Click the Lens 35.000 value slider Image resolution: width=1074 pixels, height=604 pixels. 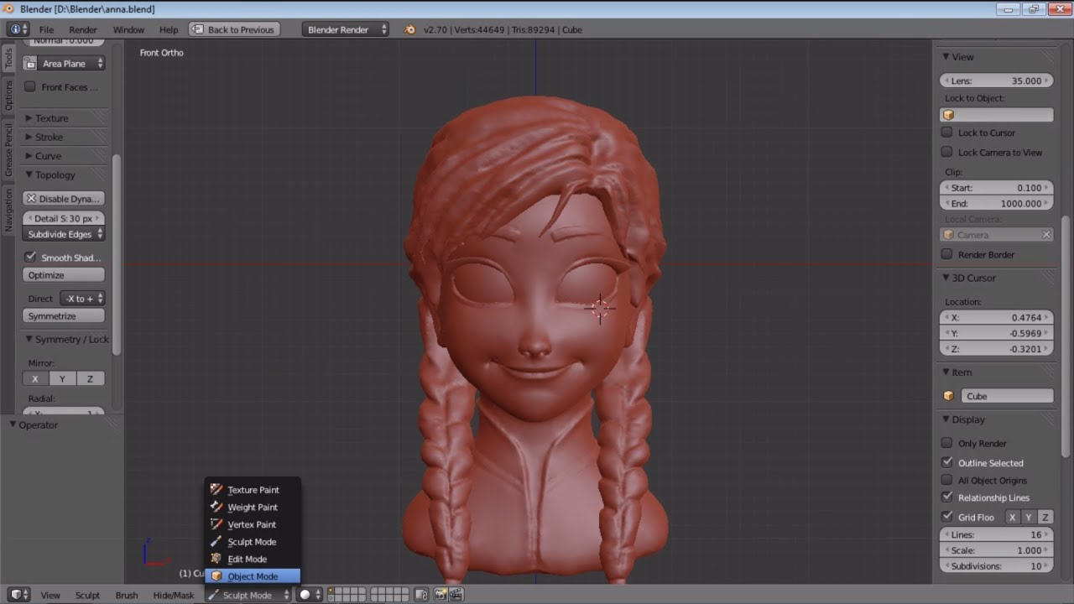point(997,81)
